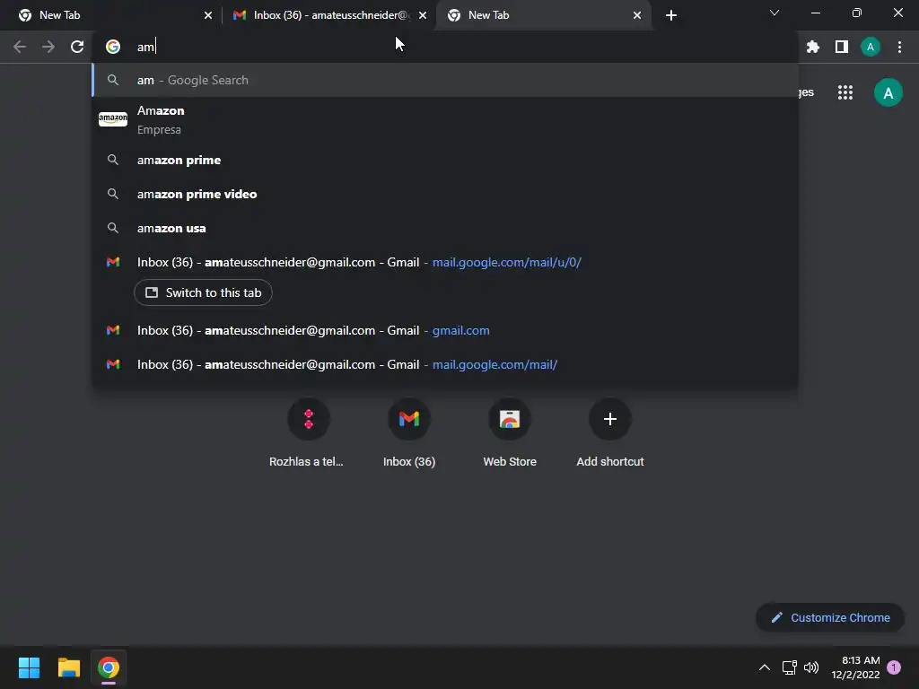
Task: Select Inbox suggestion ending mail.google.com/mail/
Action: point(445,364)
